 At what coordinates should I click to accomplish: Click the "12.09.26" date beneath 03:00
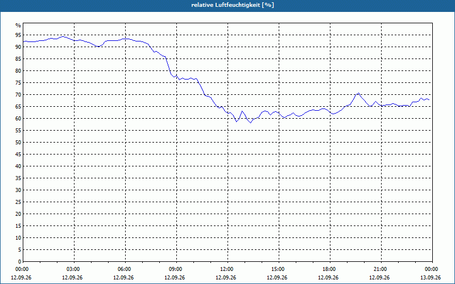72,278
